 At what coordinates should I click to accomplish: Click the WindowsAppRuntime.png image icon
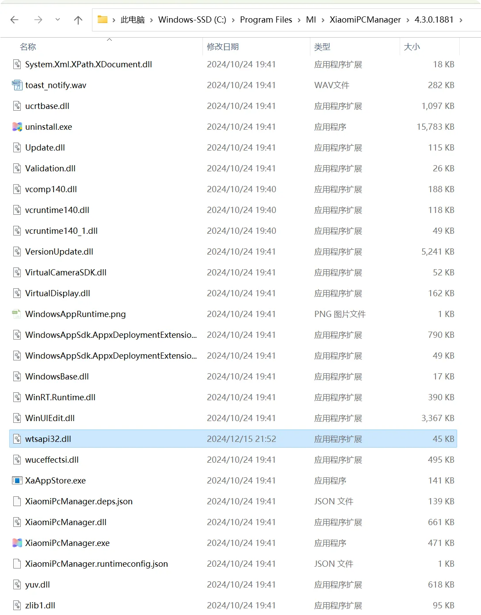coord(17,314)
